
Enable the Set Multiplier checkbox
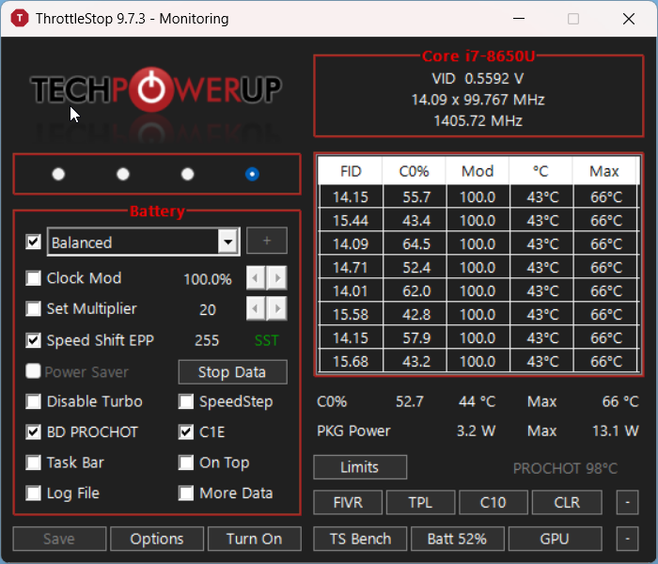tap(33, 309)
